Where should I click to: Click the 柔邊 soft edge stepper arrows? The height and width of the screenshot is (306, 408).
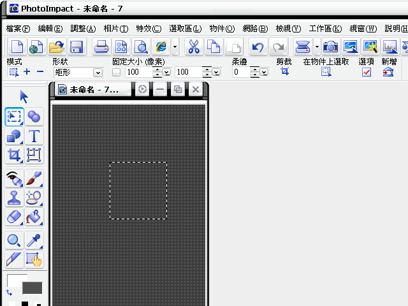255,72
